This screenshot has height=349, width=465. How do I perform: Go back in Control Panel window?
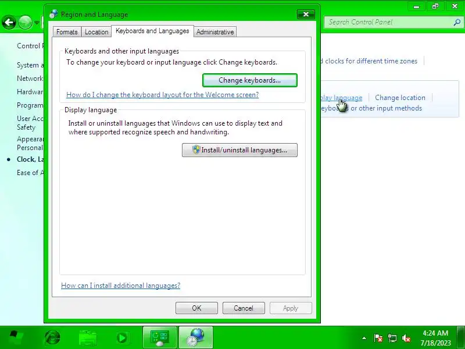(9, 22)
